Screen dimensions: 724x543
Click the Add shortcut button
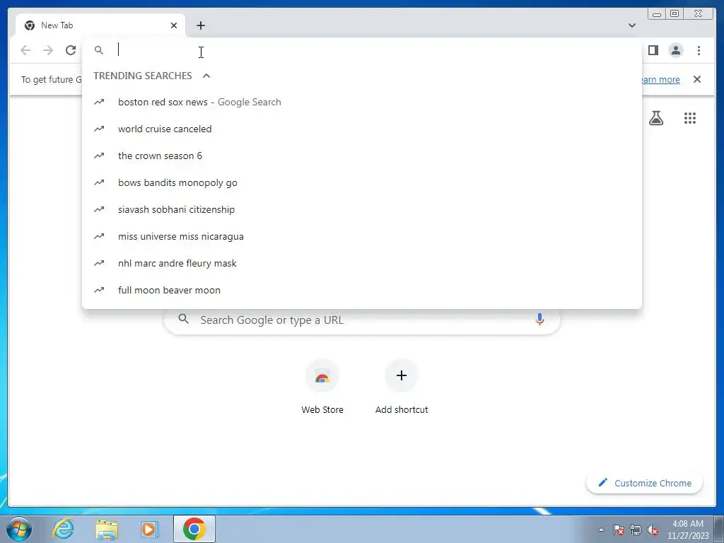[402, 387]
